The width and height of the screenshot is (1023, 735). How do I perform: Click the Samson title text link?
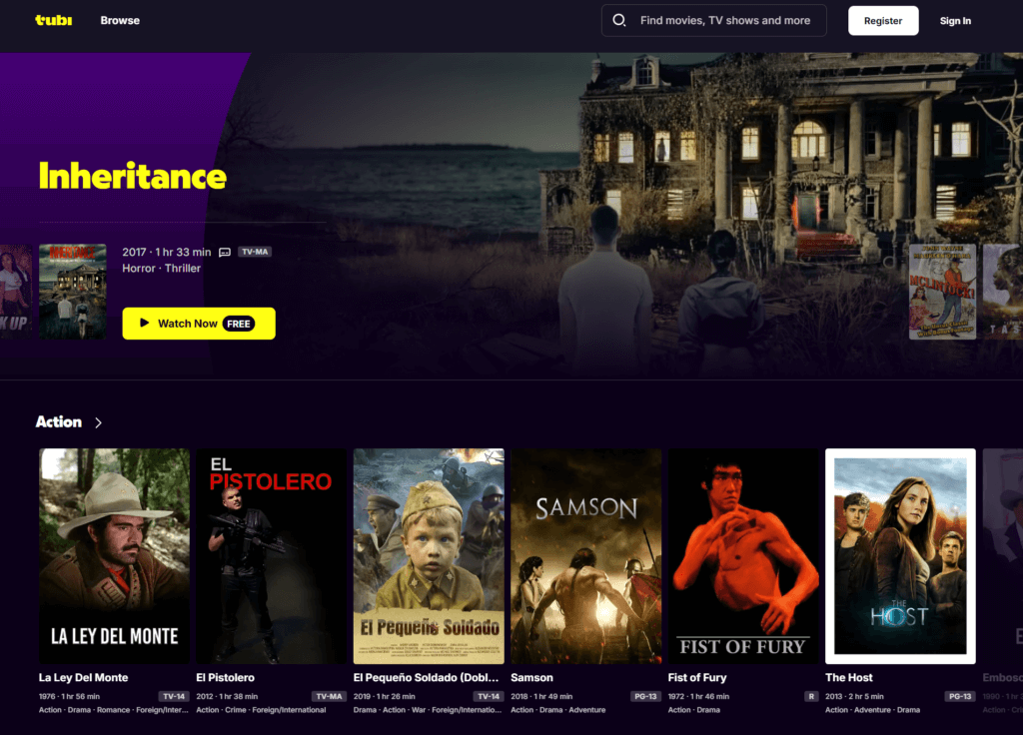(x=531, y=678)
